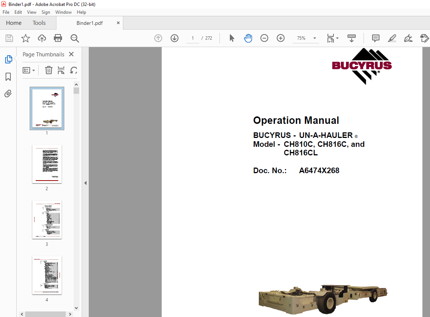The height and width of the screenshot is (317, 430).
Task: Select page 2 thumbnail
Action: coord(47,164)
